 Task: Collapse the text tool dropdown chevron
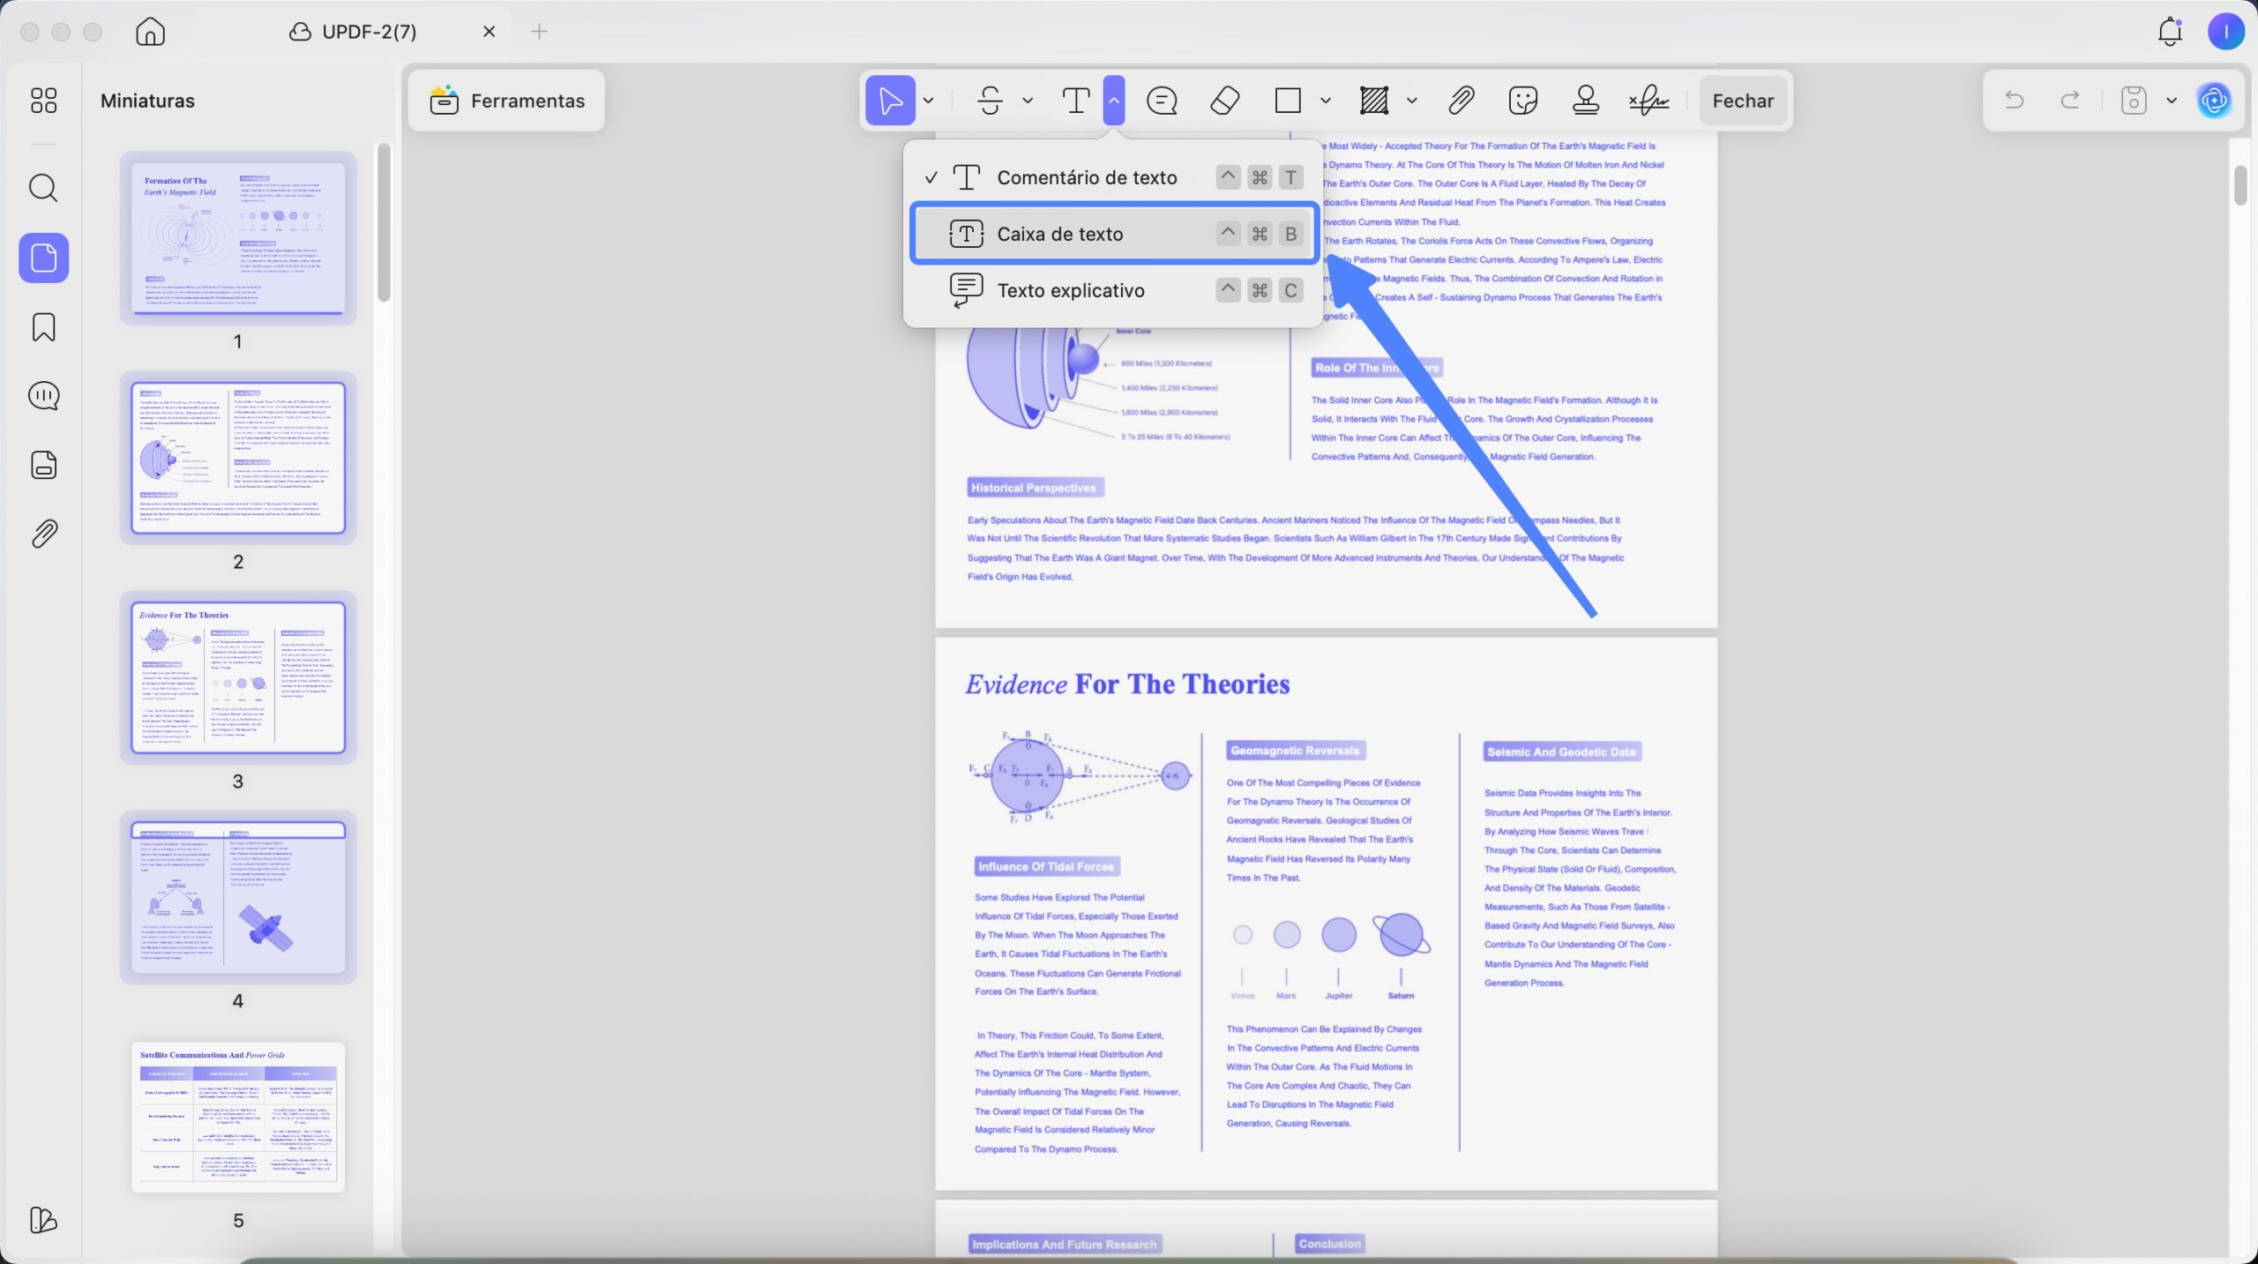(1114, 101)
